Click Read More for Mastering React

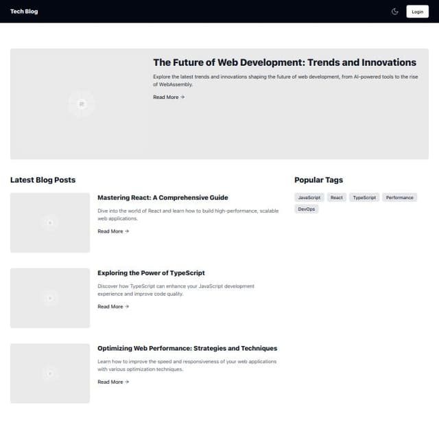coord(113,231)
